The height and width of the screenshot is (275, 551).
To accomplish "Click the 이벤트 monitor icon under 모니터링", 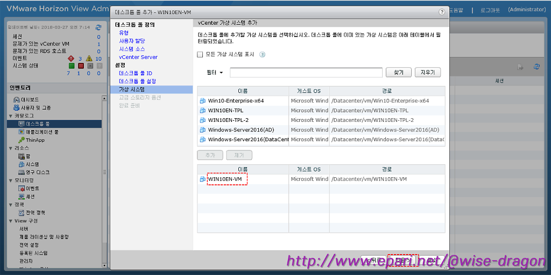I will point(21,189).
